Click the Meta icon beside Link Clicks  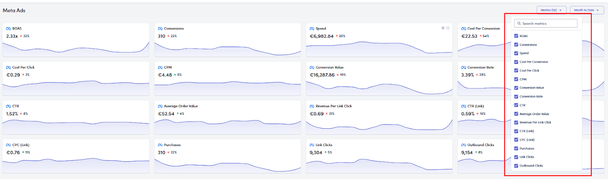[312, 145]
